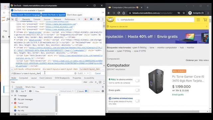
Task: Add new style rule plus icon
Action: [x=96, y=82]
